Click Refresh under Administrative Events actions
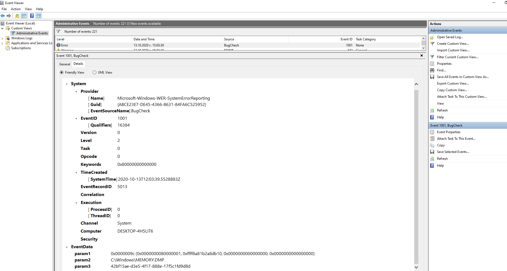 tap(442, 110)
